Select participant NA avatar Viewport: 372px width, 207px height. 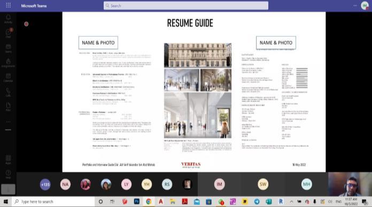65,184
